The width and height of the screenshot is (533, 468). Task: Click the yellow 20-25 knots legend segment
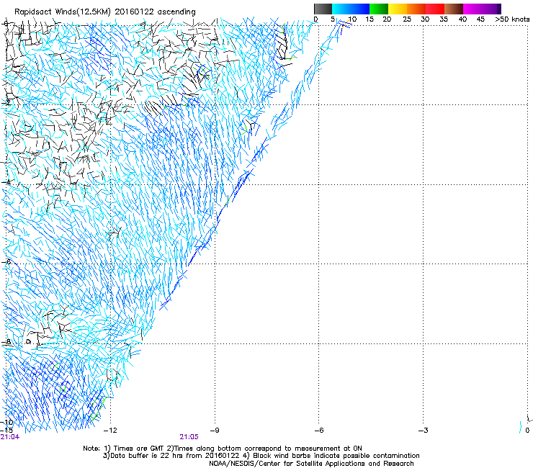[x=398, y=9]
